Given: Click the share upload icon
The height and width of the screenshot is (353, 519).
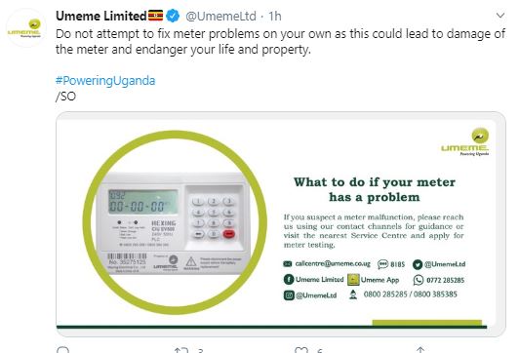Looking at the screenshot, I should pyautogui.click(x=420, y=350).
